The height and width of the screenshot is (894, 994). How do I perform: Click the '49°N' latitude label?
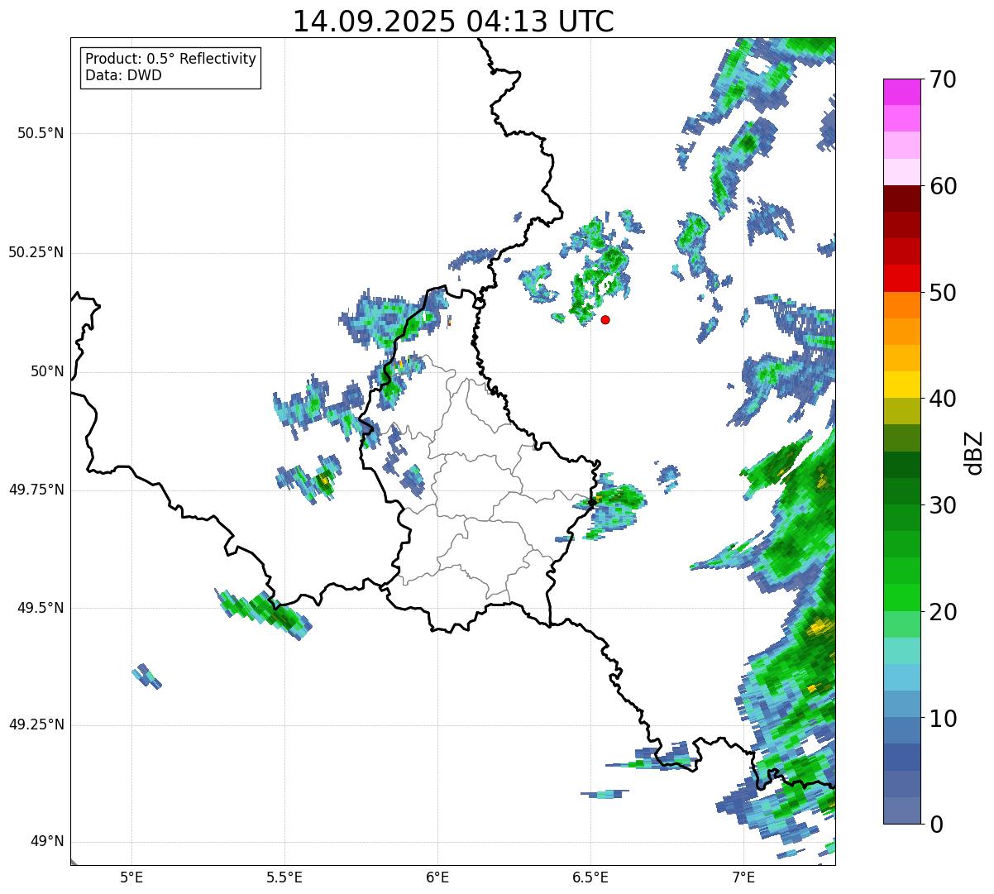[x=48, y=842]
